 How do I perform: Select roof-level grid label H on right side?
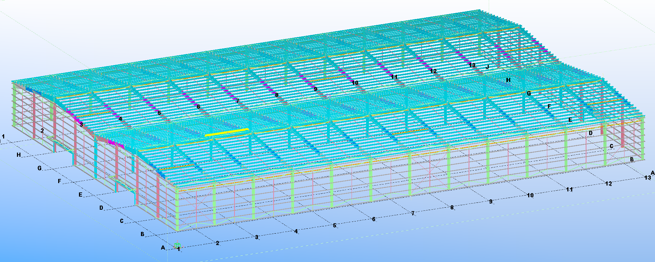[x=508, y=80]
